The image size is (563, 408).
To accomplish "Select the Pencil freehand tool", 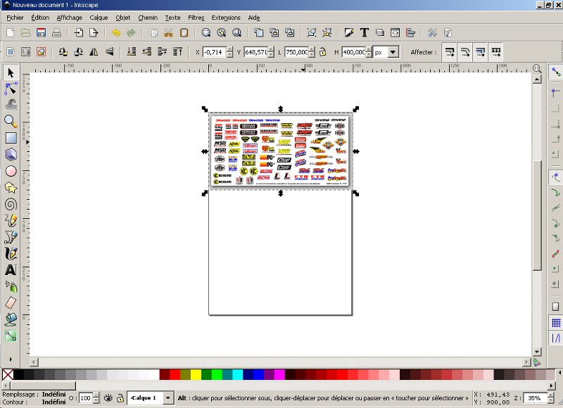I will [11, 220].
